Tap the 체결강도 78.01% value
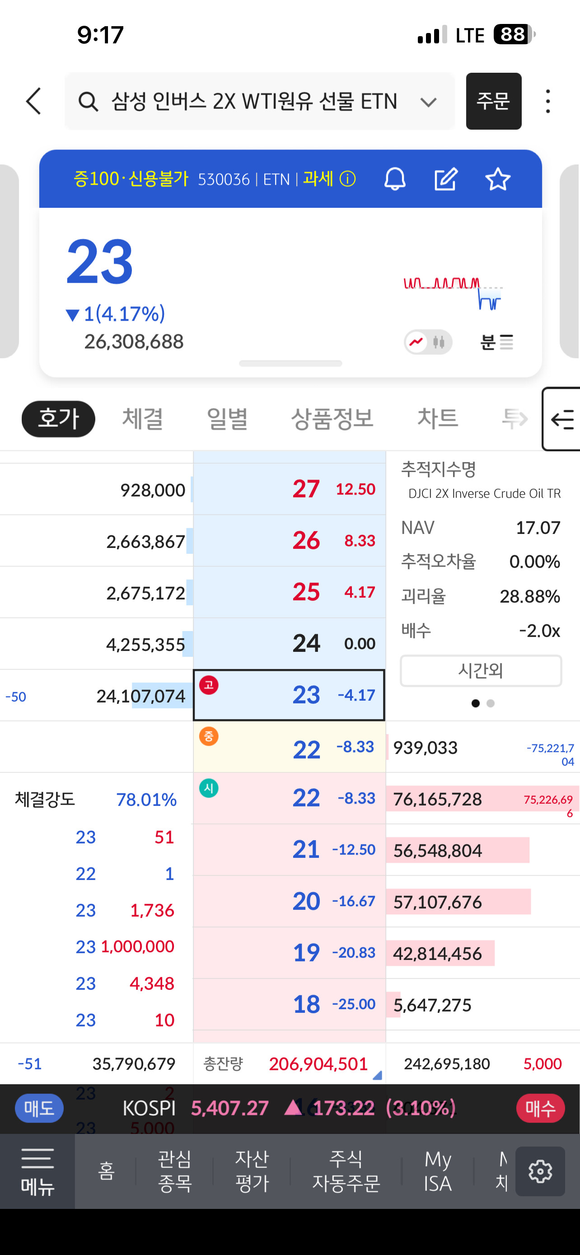Viewport: 580px width, 1255px height. click(146, 800)
